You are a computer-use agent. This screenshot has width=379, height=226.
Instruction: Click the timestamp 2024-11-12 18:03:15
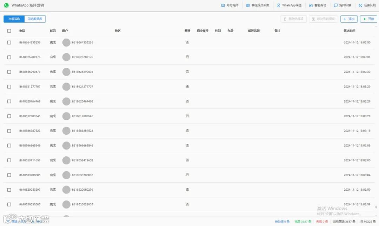pos(357,131)
